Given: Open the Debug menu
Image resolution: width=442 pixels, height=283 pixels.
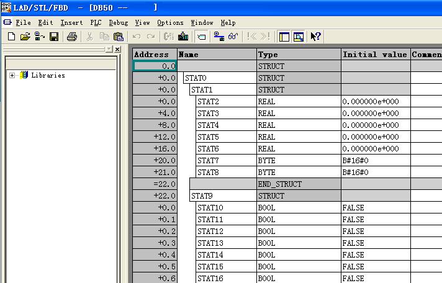Looking at the screenshot, I should click(x=118, y=22).
